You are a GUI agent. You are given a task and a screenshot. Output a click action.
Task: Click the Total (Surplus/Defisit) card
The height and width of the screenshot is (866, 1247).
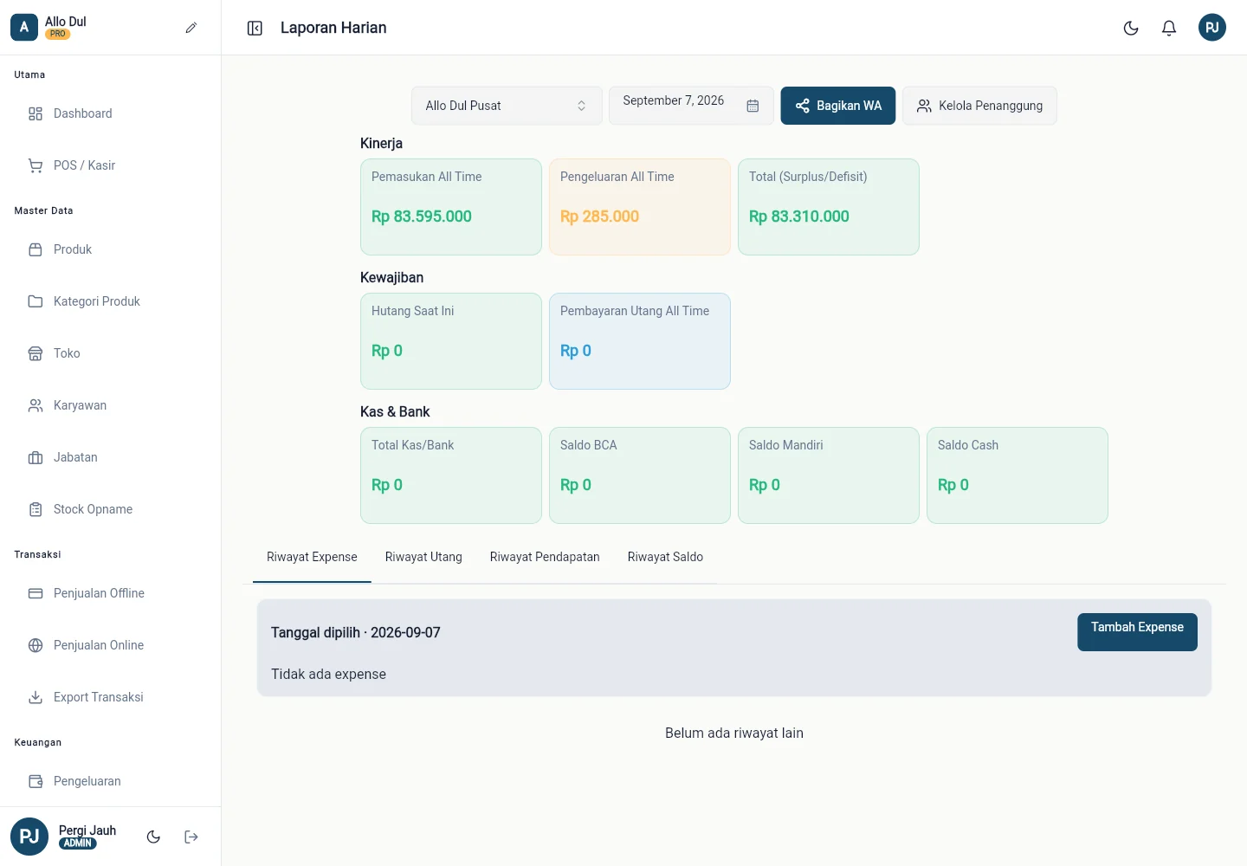pyautogui.click(x=829, y=207)
